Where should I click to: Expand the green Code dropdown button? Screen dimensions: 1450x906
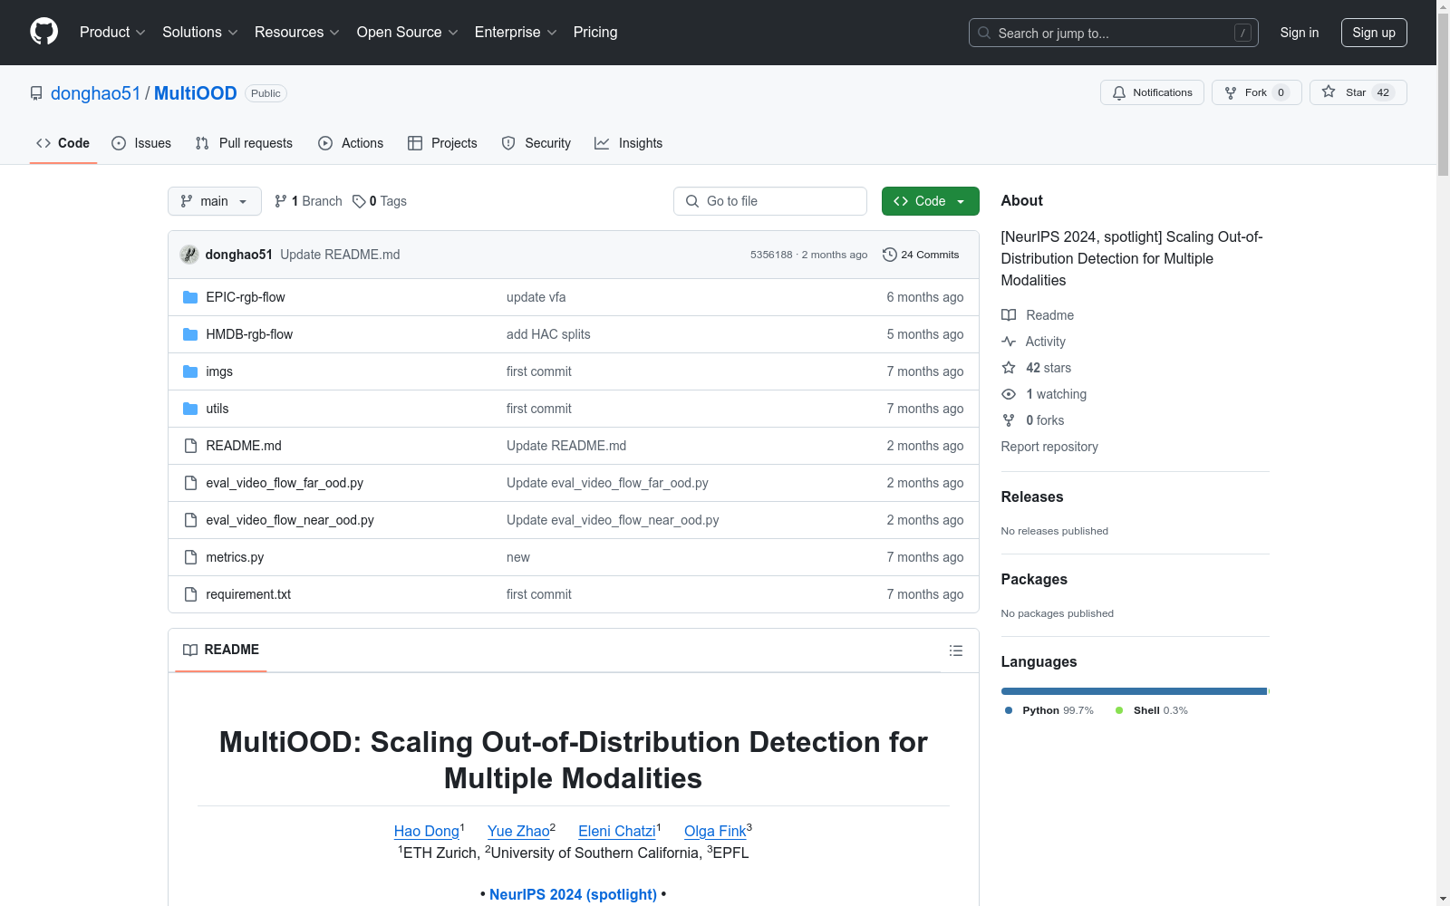click(x=930, y=201)
